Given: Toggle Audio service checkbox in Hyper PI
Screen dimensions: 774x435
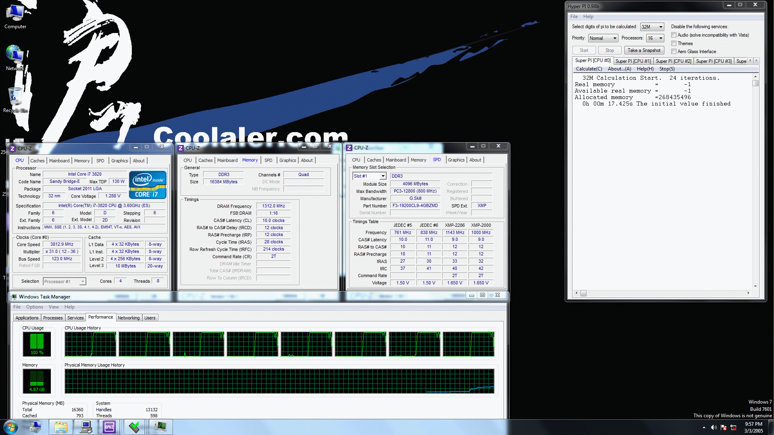Looking at the screenshot, I should click(674, 35).
